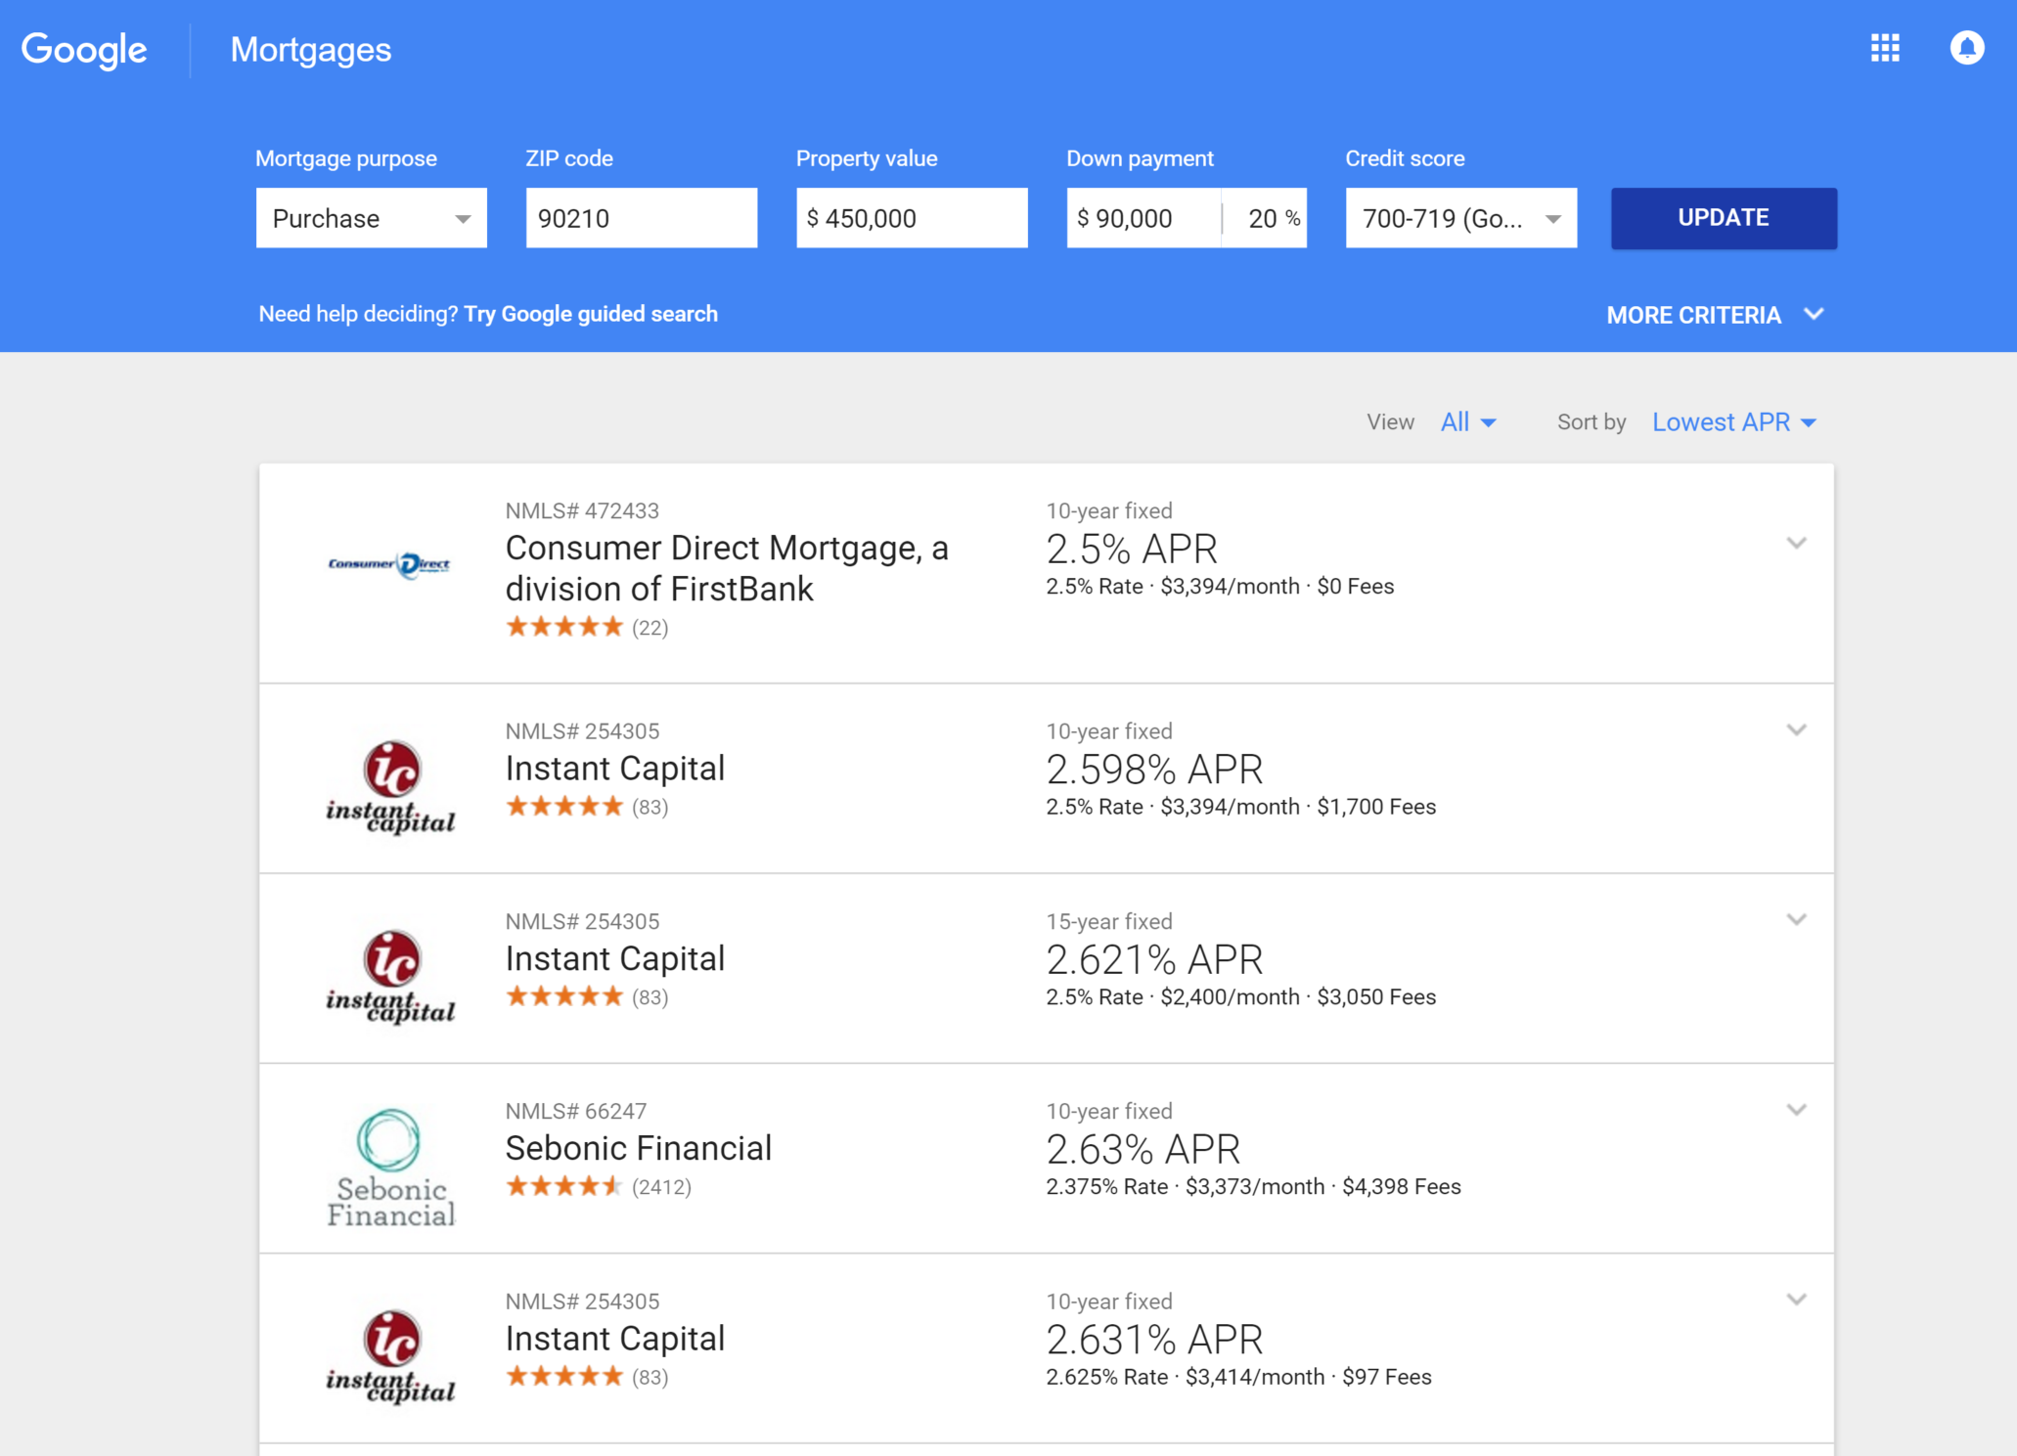This screenshot has height=1456, width=2017.
Task: Click the Down payment dollar amount field
Action: (x=1143, y=218)
